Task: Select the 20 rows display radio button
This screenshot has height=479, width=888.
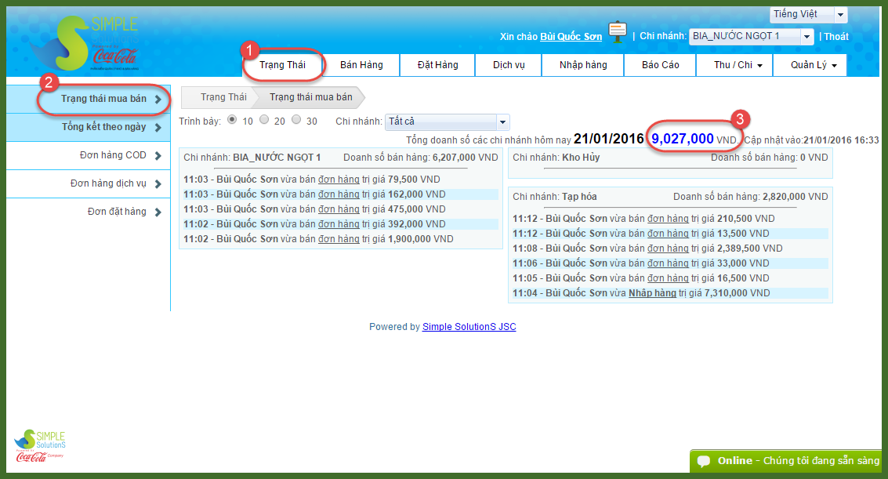Action: tap(264, 121)
